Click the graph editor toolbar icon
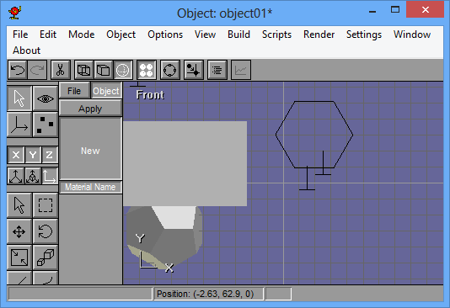Image resolution: width=450 pixels, height=308 pixels. coord(240,70)
